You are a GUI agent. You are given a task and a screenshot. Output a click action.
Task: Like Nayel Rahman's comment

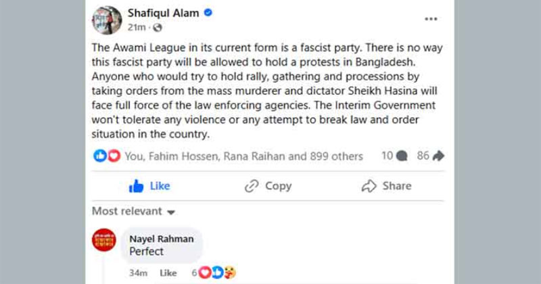167,273
